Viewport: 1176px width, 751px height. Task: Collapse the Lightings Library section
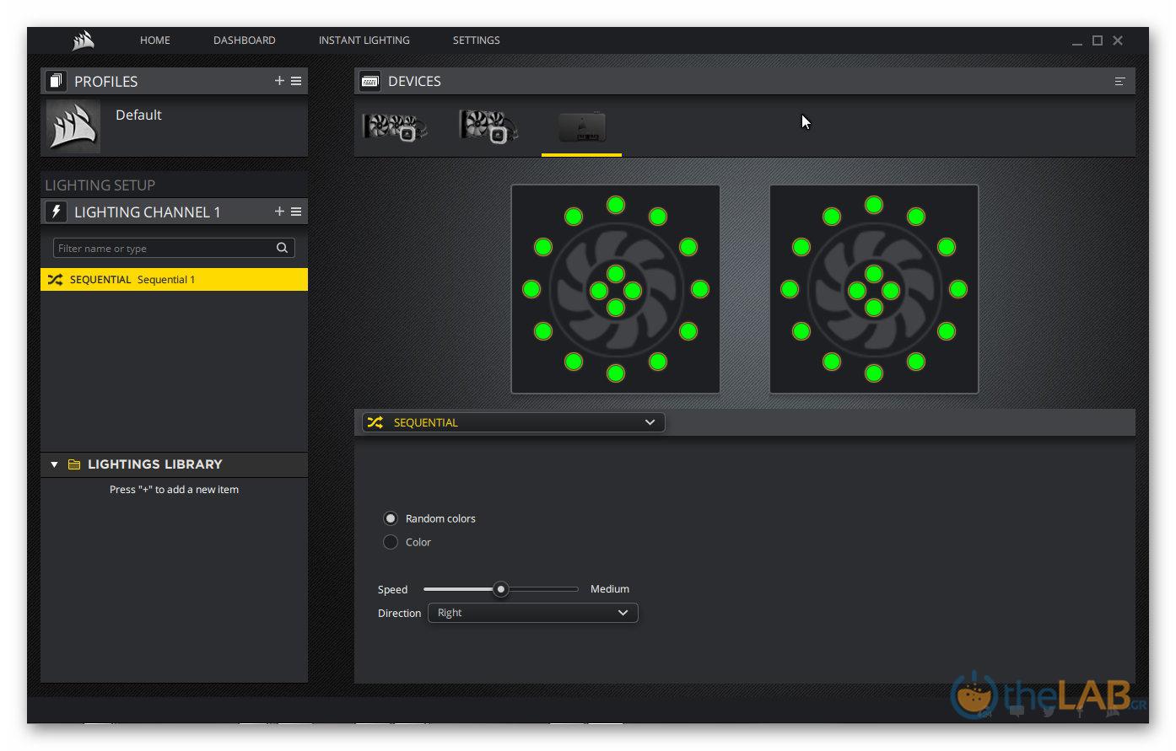pyautogui.click(x=54, y=464)
